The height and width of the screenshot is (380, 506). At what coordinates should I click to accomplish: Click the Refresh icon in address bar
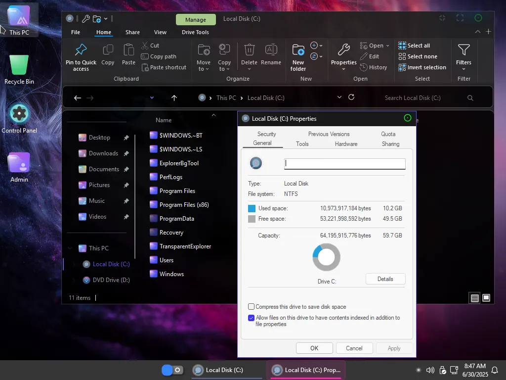(x=351, y=97)
